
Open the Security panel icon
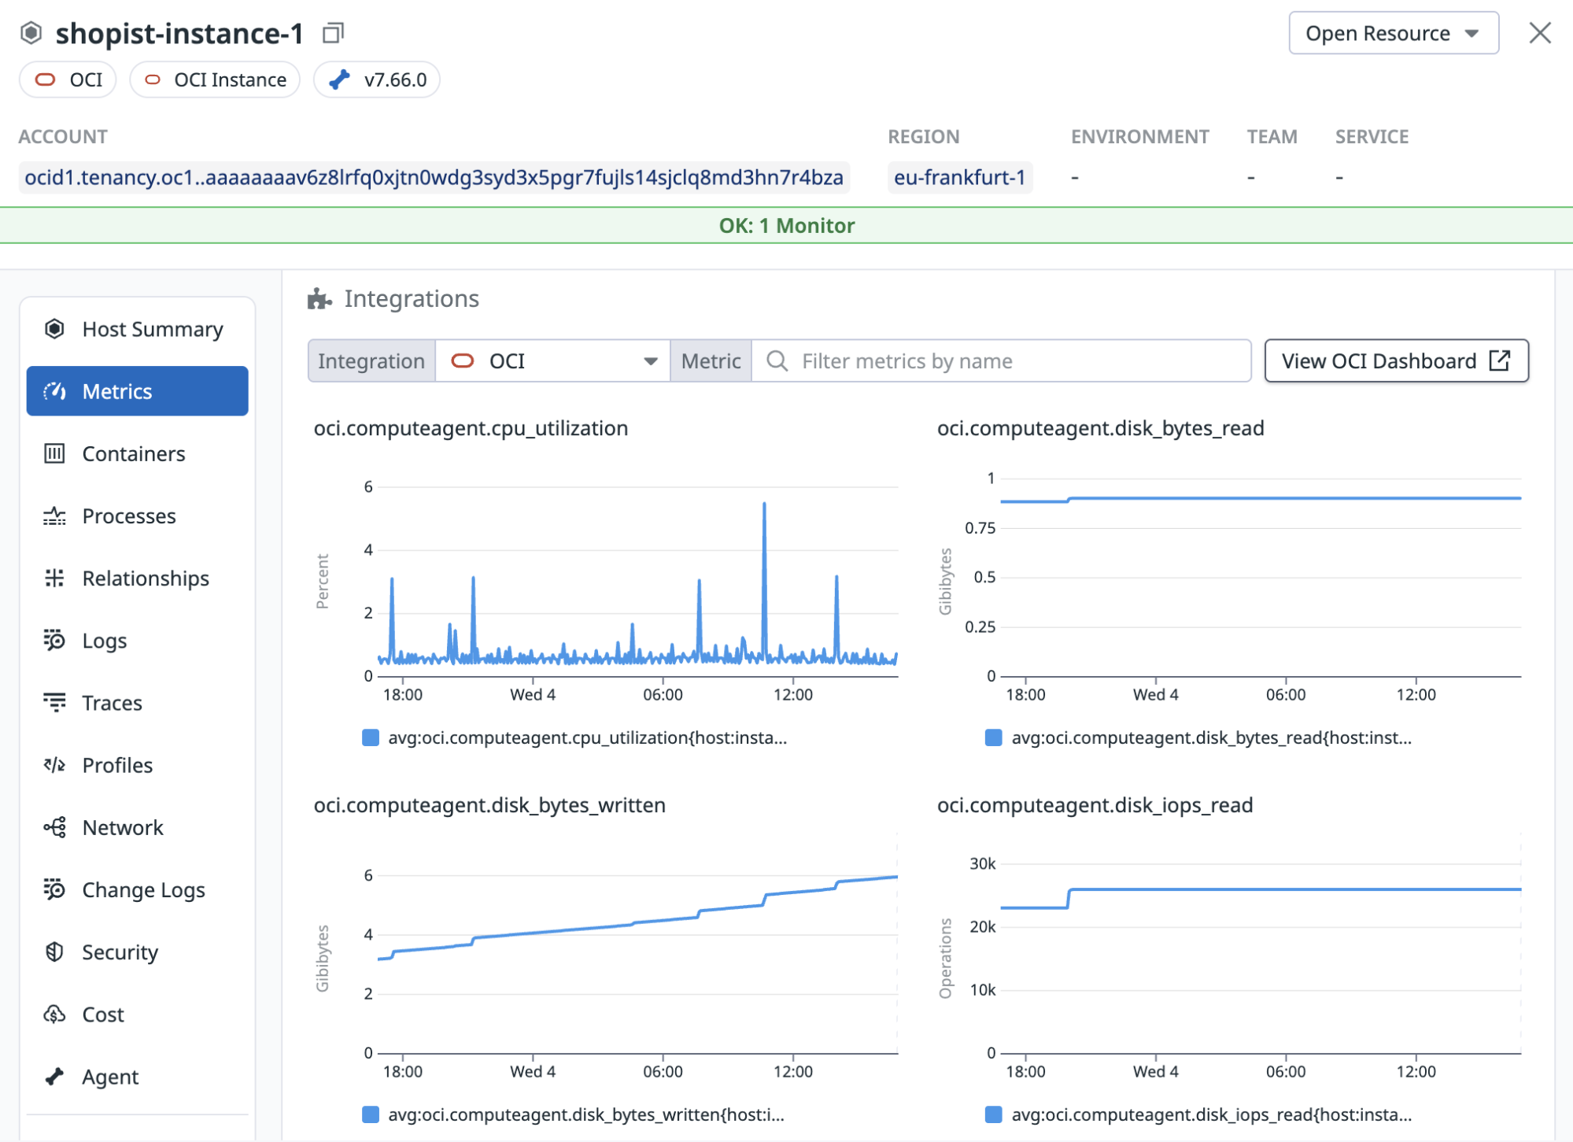54,952
